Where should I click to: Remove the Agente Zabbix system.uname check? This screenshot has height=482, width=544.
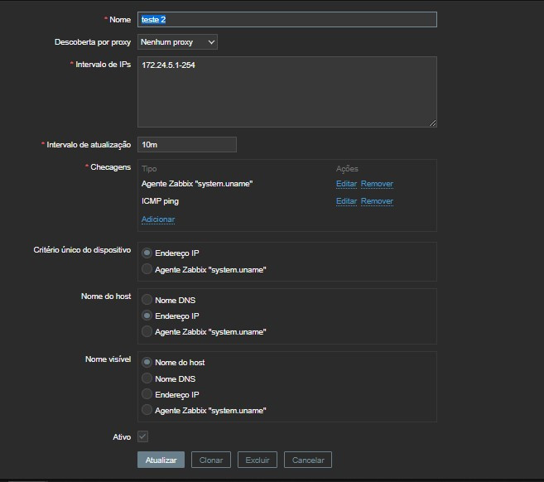pos(377,184)
